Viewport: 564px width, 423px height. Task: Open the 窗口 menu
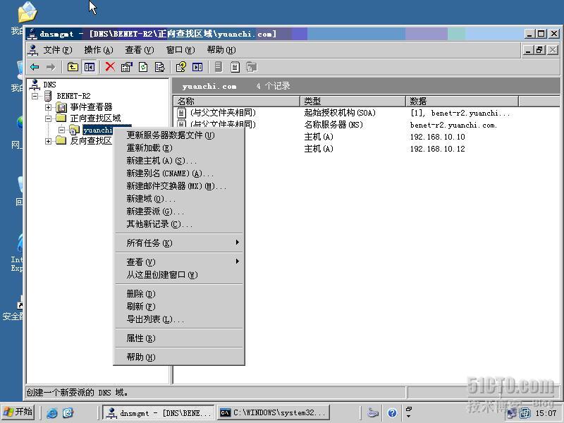(x=180, y=50)
